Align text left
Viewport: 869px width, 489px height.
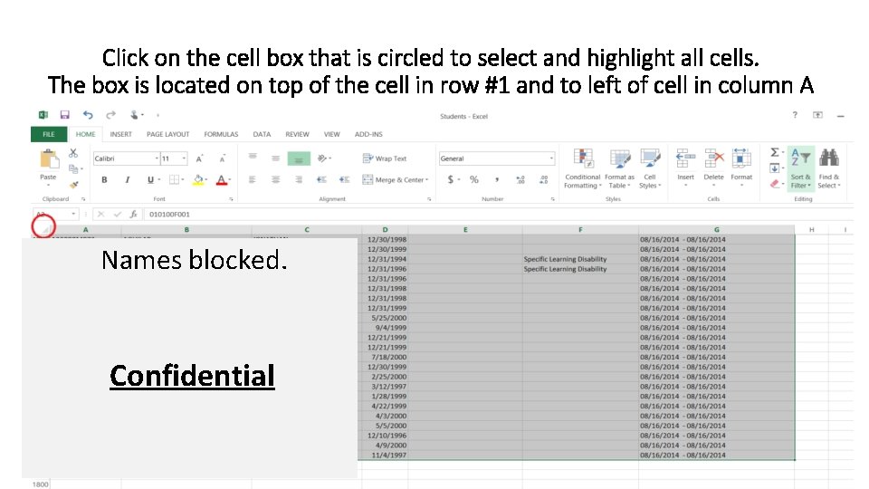point(253,179)
